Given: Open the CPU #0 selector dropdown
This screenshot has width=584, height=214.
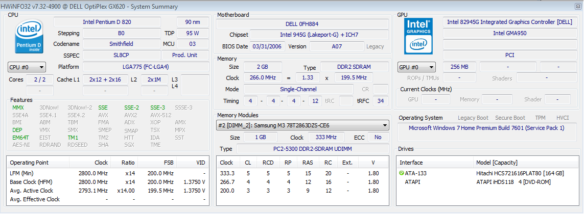Looking at the screenshot, I should 27,67.
